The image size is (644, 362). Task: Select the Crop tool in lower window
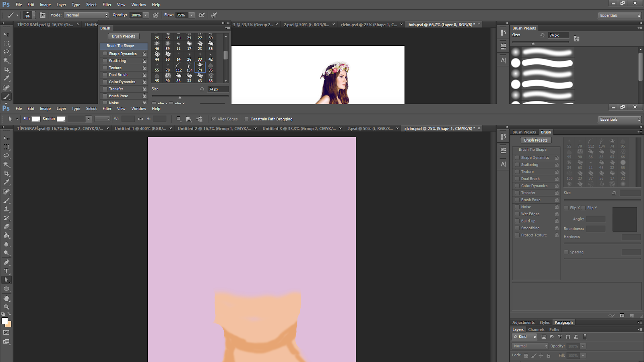coord(6,174)
